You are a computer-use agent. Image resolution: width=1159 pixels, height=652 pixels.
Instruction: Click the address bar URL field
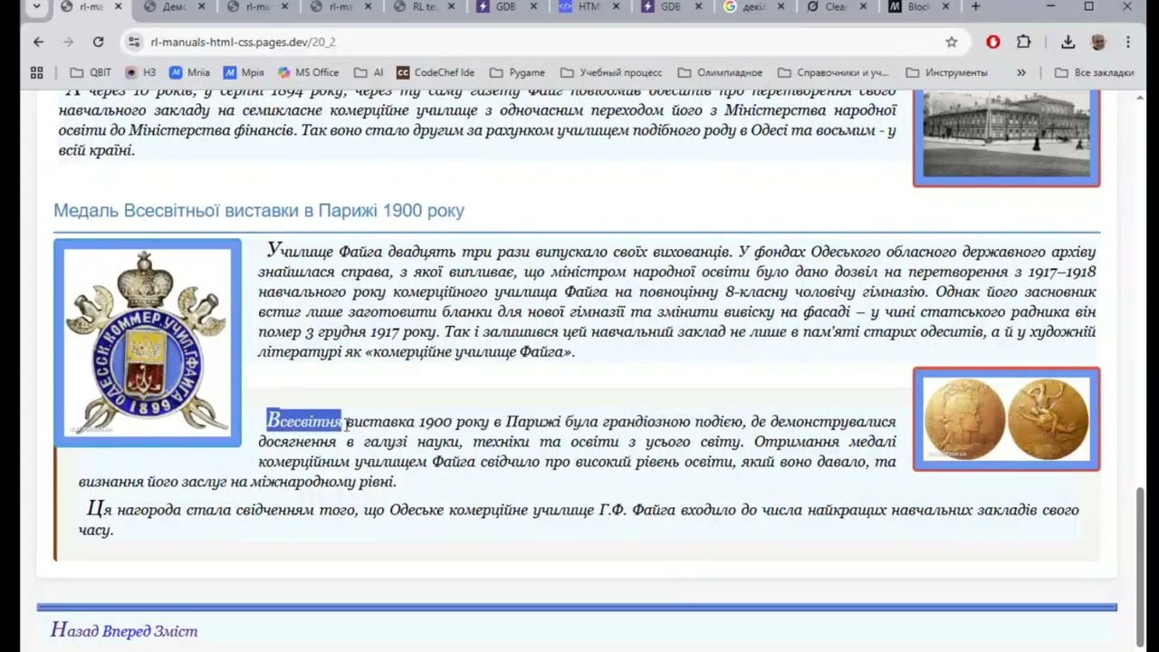click(543, 42)
